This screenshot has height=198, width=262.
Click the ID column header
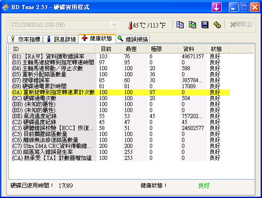(x=52, y=49)
